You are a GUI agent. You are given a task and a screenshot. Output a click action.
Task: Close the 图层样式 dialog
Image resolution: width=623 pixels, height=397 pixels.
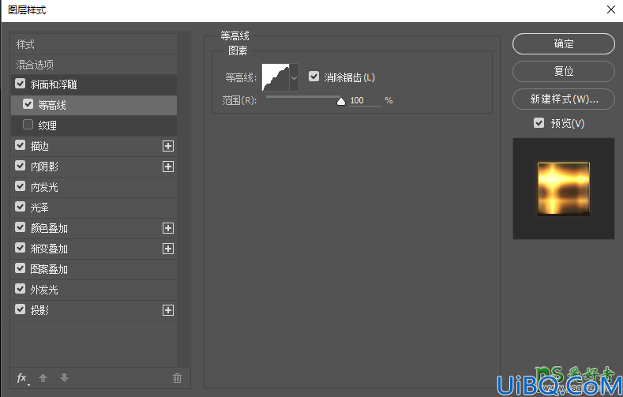point(611,9)
